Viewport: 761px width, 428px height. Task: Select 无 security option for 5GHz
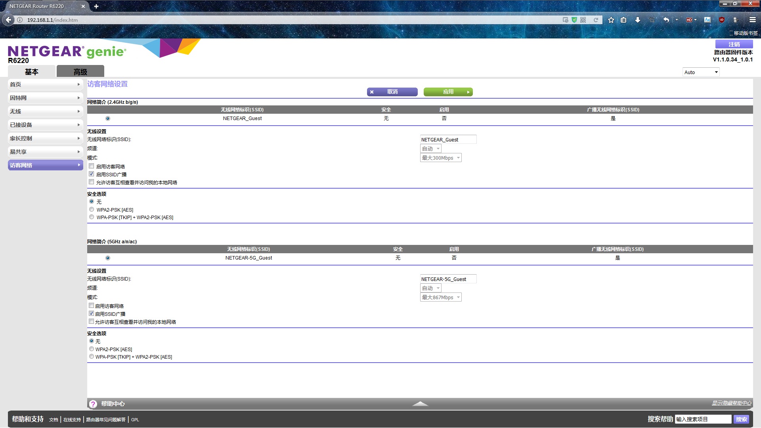point(92,341)
